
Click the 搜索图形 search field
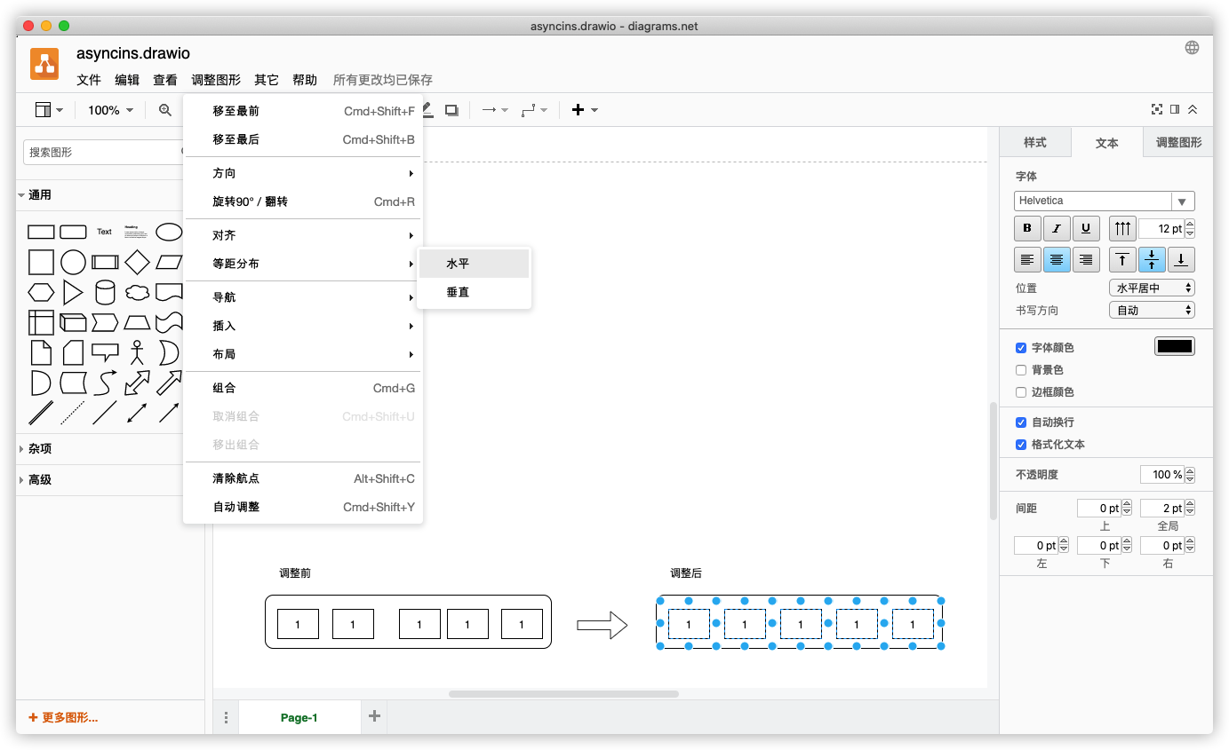click(102, 153)
